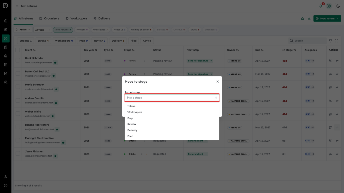Screen dimensions: 344x193
Task: Open the clipboard sidebar icon below Home
Action: [x=6, y=30]
